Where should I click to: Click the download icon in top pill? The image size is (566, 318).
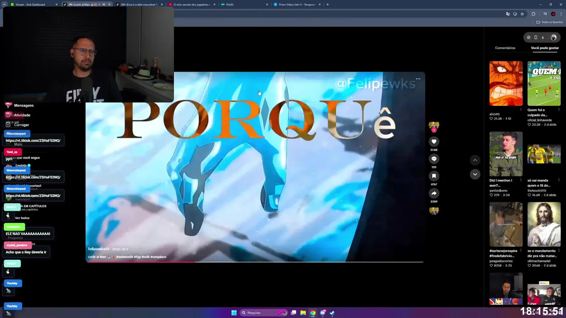pyautogui.click(x=543, y=38)
